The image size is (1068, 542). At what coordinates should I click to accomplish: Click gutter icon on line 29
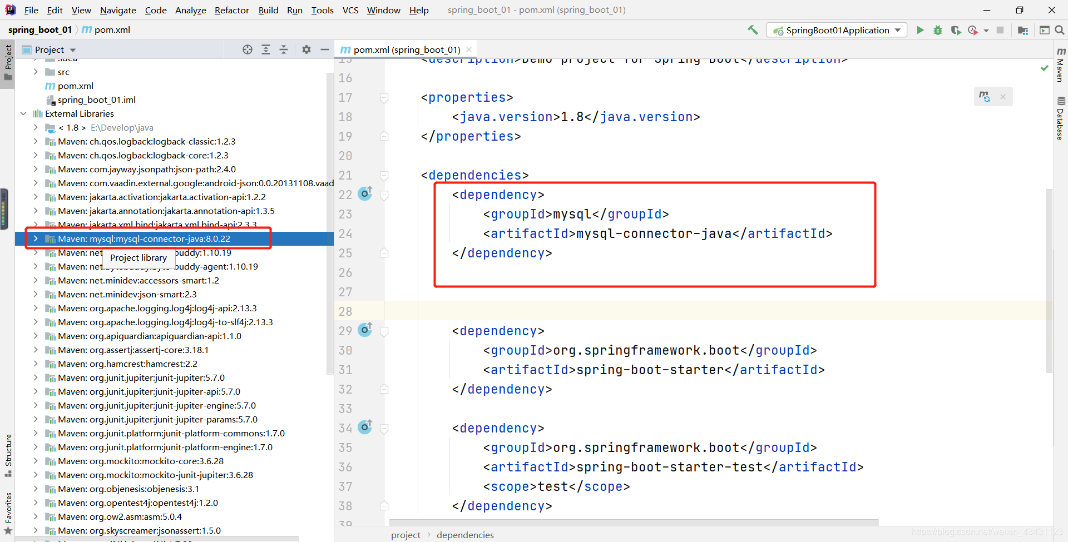pos(365,330)
